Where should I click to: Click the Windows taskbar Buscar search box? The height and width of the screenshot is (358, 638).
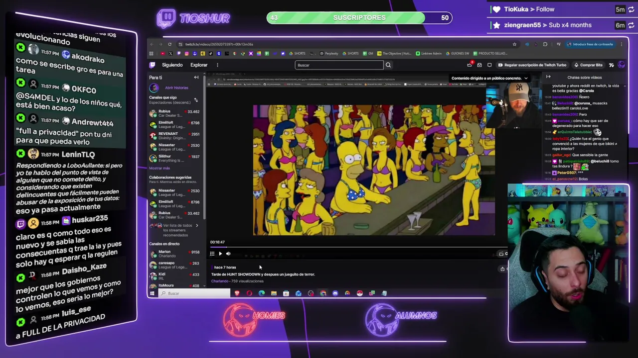[x=194, y=293]
